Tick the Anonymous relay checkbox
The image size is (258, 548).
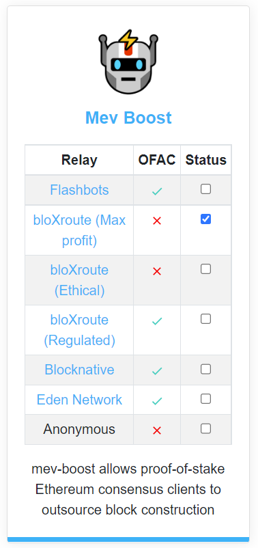click(205, 428)
